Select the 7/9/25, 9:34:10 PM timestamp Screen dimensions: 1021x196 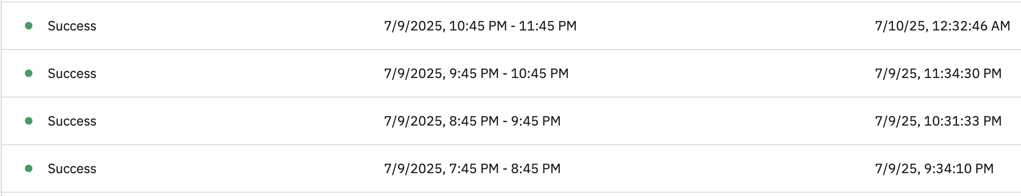tap(934, 168)
